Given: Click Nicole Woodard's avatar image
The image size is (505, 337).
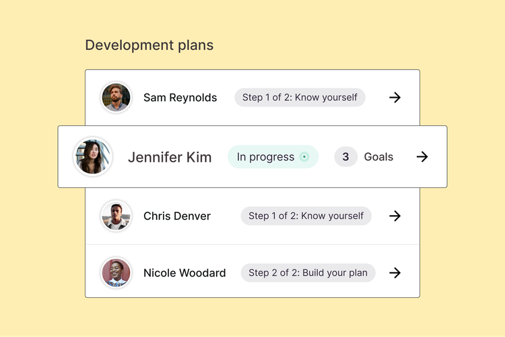Looking at the screenshot, I should tap(116, 273).
